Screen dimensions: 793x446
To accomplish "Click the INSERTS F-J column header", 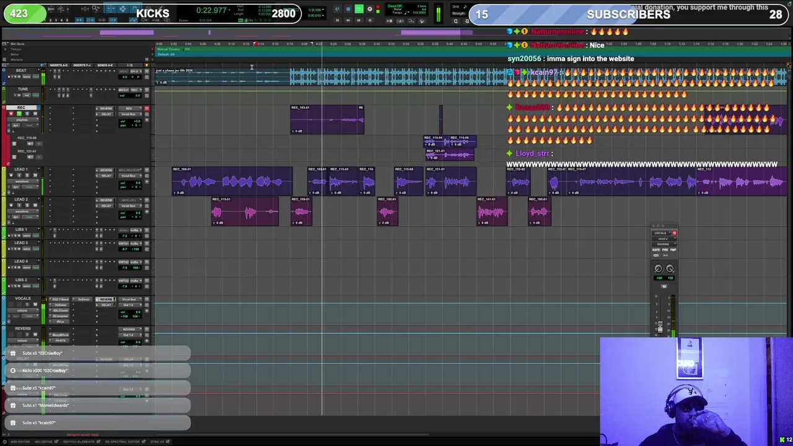I will click(x=82, y=65).
